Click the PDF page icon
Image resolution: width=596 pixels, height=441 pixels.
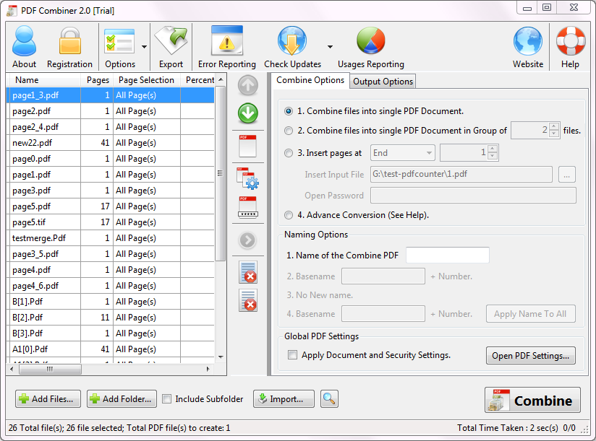tap(248, 146)
